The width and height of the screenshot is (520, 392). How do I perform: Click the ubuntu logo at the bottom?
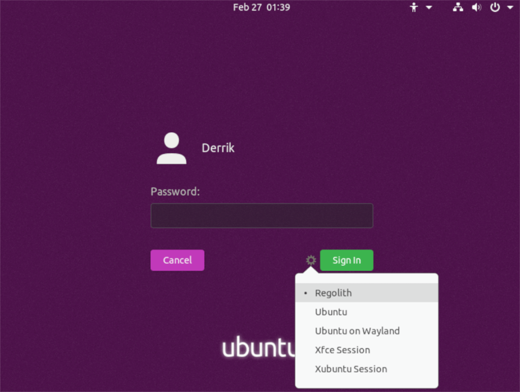259,348
